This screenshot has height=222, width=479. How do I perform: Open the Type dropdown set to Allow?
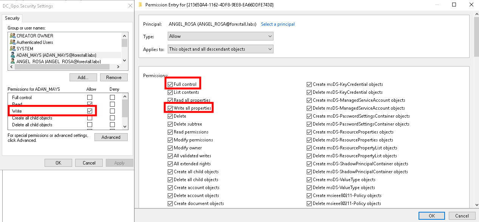pyautogui.click(x=221, y=36)
